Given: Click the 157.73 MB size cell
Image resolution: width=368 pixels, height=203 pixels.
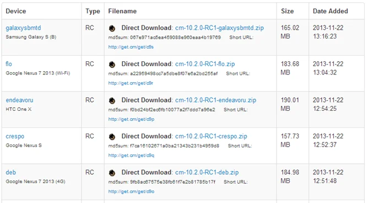Looking at the screenshot, I should tap(290, 141).
